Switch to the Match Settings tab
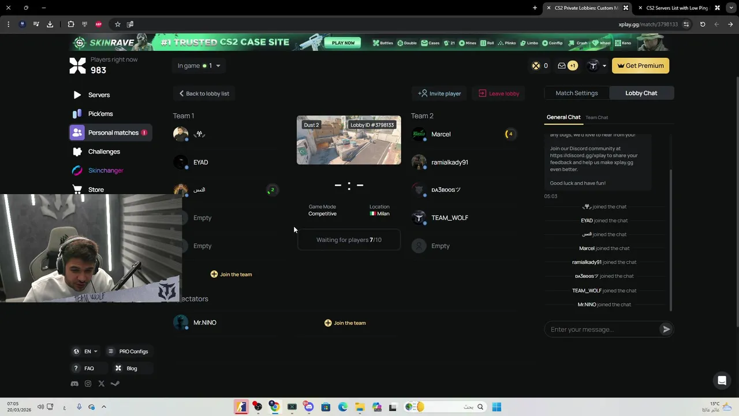Viewport: 739px width, 416px height. pos(577,93)
